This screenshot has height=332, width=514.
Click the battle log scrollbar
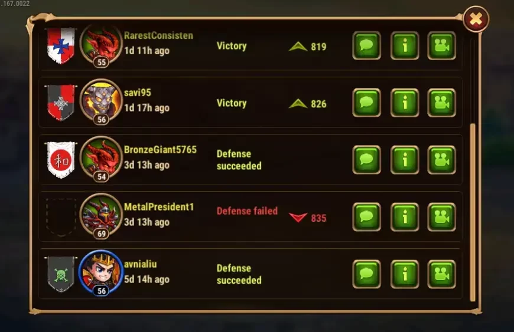(473, 212)
